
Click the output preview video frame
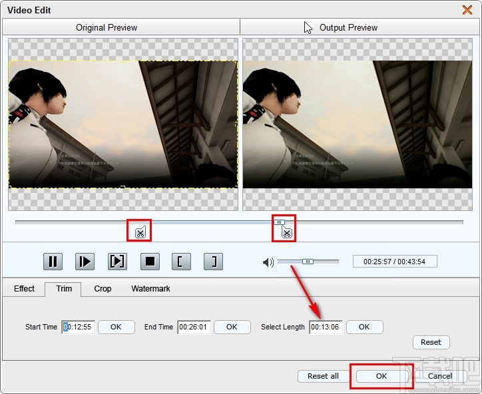tap(358, 124)
